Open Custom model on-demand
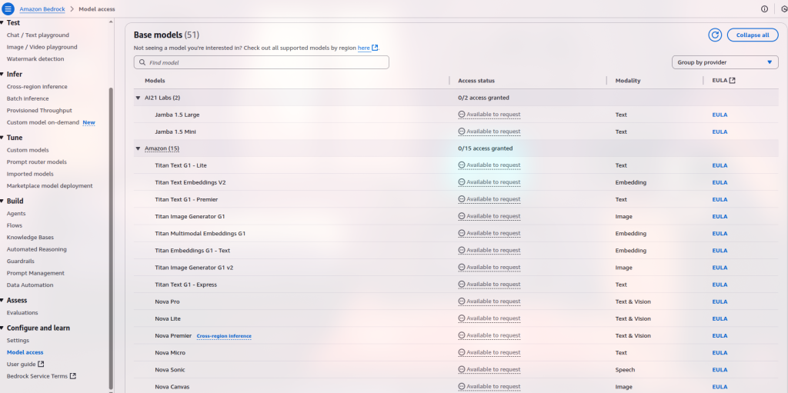This screenshot has height=393, width=788. coord(43,122)
